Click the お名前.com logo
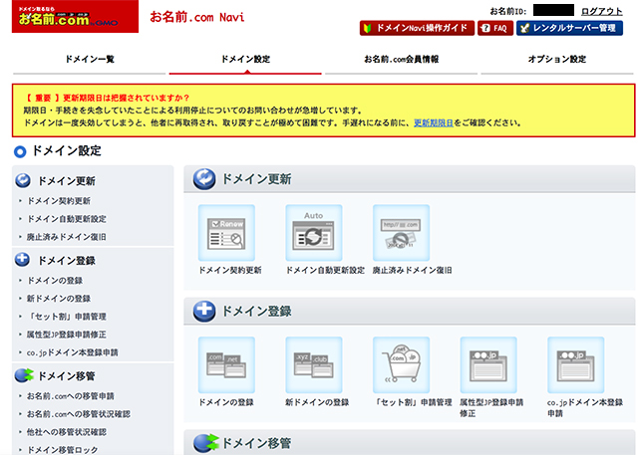 pos(76,16)
